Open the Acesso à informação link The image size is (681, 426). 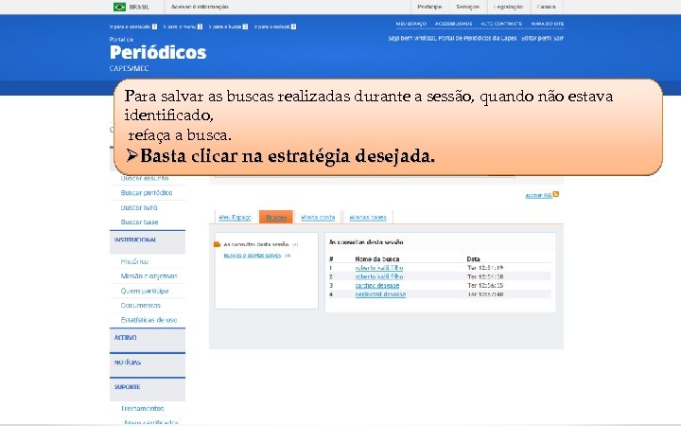[200, 7]
